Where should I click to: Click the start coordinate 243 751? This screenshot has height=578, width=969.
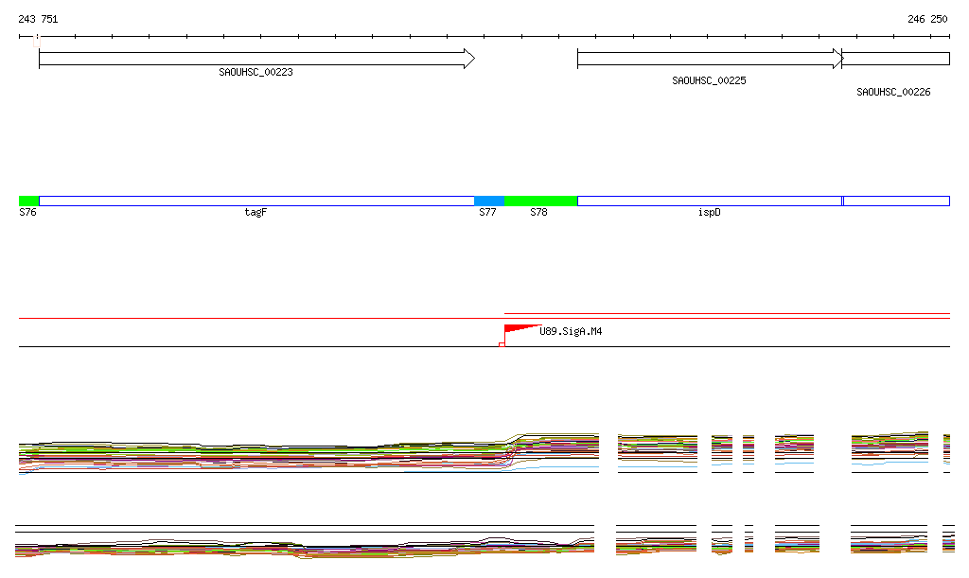(x=38, y=19)
